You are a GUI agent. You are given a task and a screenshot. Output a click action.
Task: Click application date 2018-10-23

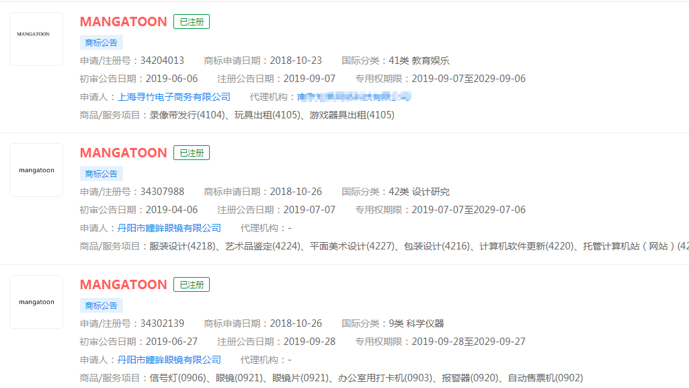pos(296,61)
